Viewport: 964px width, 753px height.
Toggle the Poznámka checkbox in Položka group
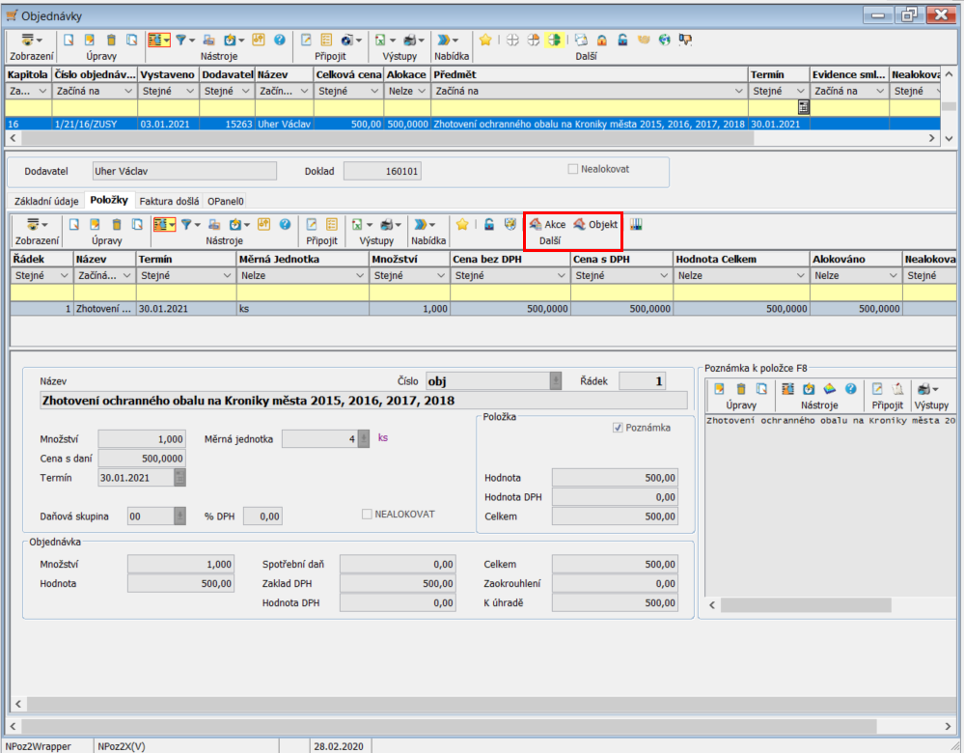[x=618, y=428]
